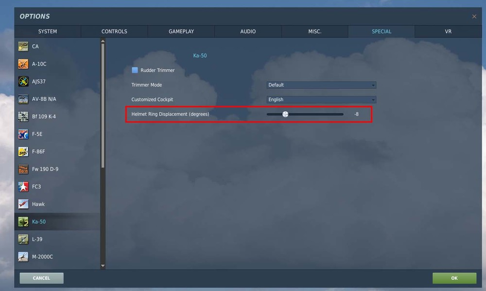Click the CANCEL button

pyautogui.click(x=41, y=278)
